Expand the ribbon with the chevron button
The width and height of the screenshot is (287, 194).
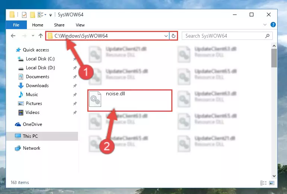tap(265, 25)
